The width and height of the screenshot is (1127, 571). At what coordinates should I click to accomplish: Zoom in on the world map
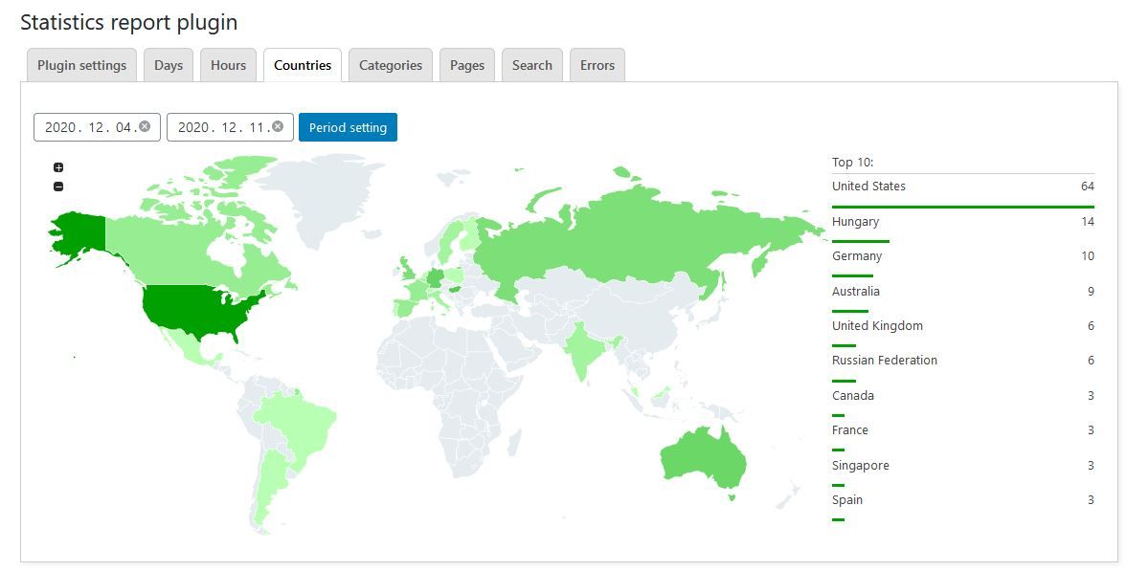(x=58, y=168)
